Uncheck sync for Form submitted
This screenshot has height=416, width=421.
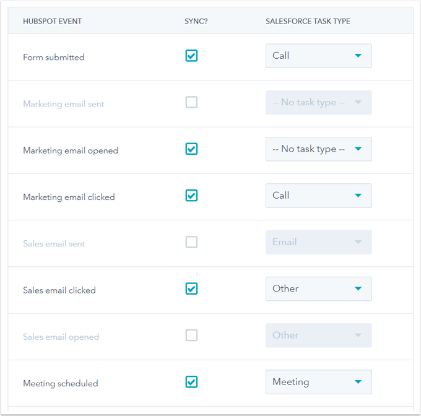pyautogui.click(x=191, y=56)
